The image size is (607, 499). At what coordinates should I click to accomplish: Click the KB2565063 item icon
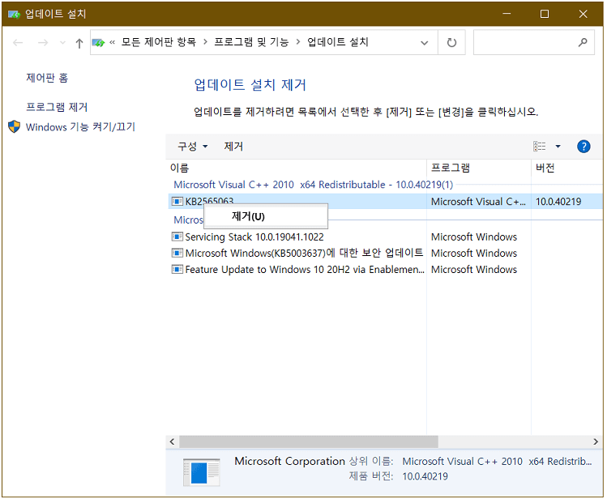pyautogui.click(x=177, y=202)
